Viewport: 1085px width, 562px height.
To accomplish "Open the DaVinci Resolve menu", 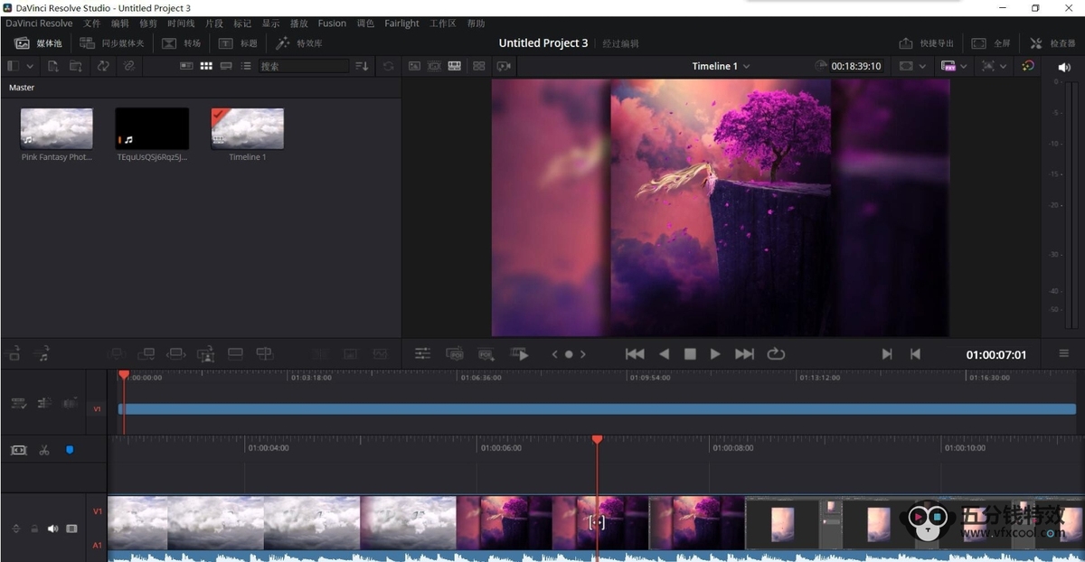I will point(40,23).
